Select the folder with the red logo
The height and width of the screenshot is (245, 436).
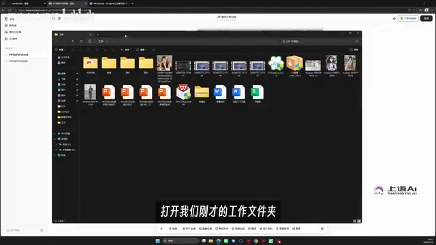click(x=91, y=65)
